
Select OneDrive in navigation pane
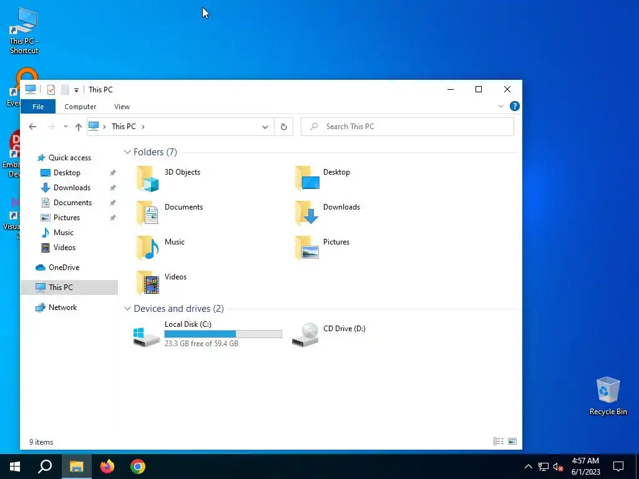tap(64, 268)
